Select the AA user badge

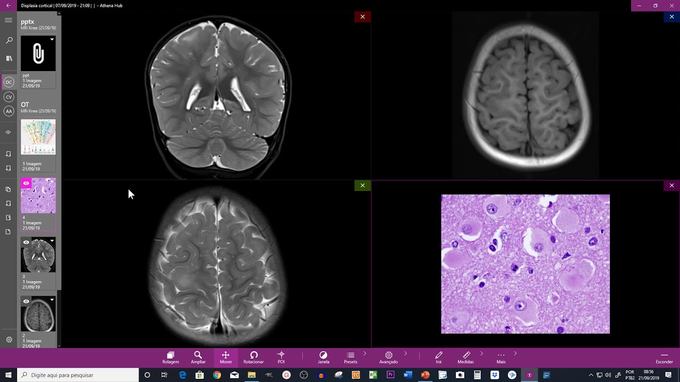point(8,111)
